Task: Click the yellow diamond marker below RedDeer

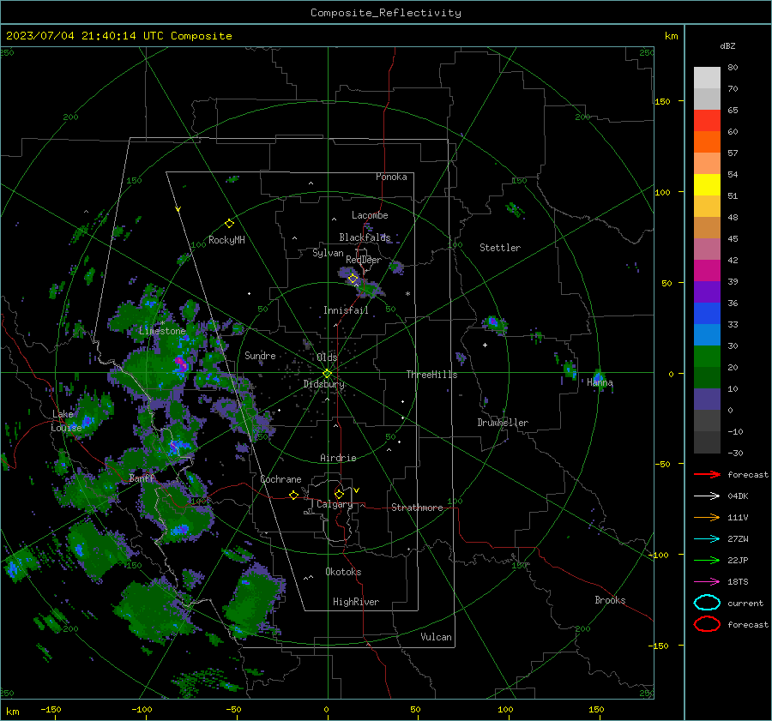Action: [353, 279]
